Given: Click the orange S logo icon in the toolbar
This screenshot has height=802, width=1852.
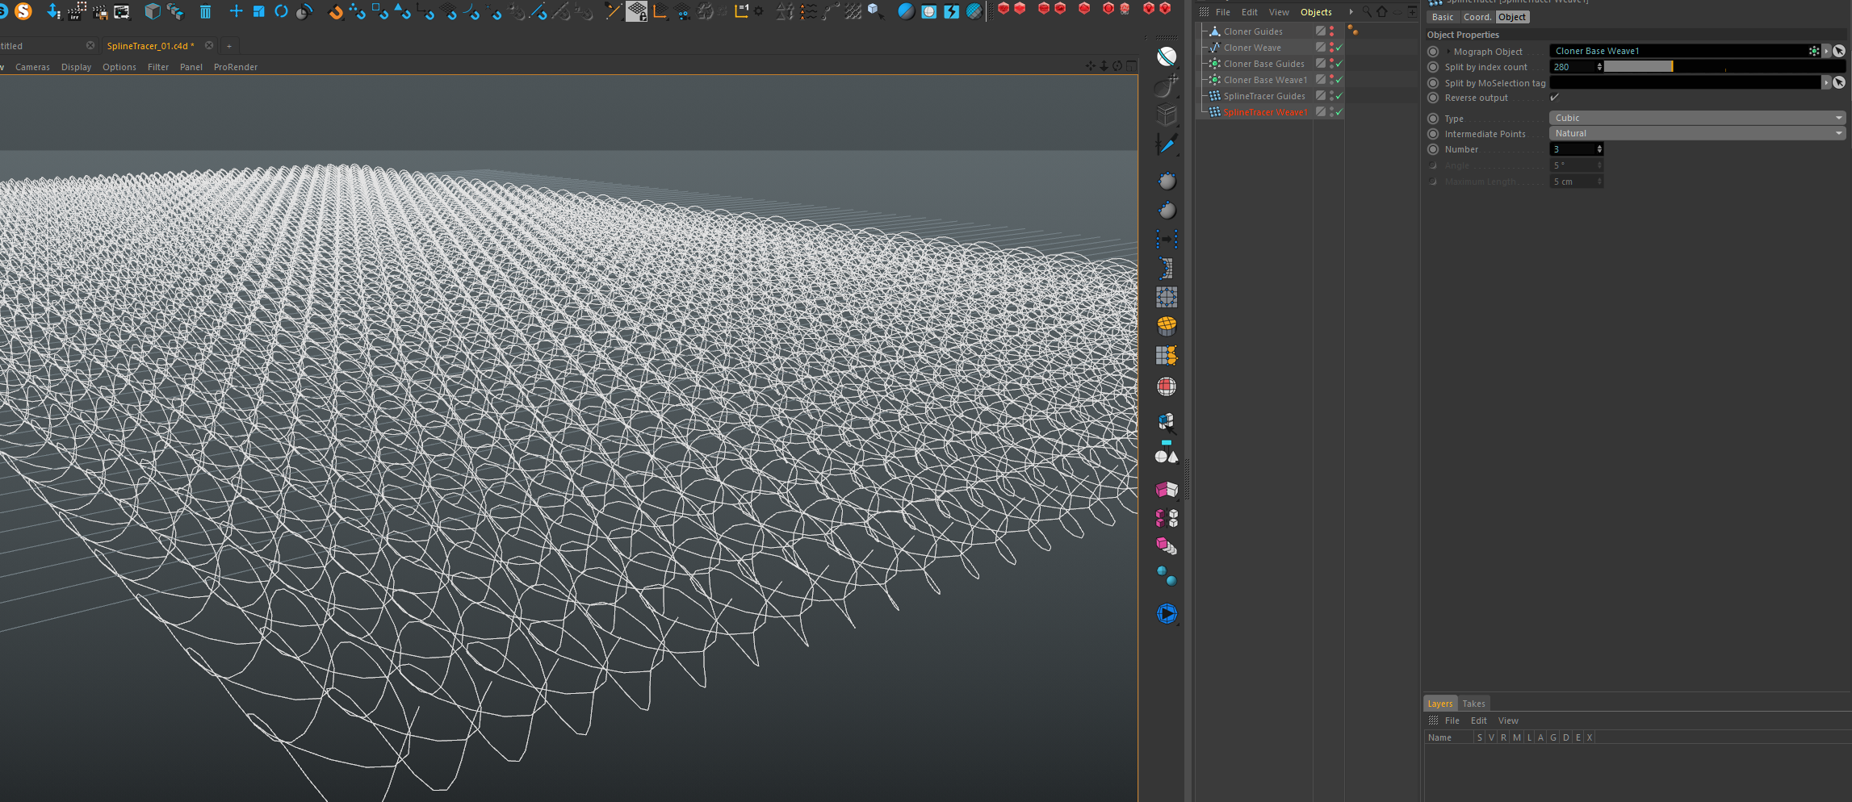Looking at the screenshot, I should (23, 11).
